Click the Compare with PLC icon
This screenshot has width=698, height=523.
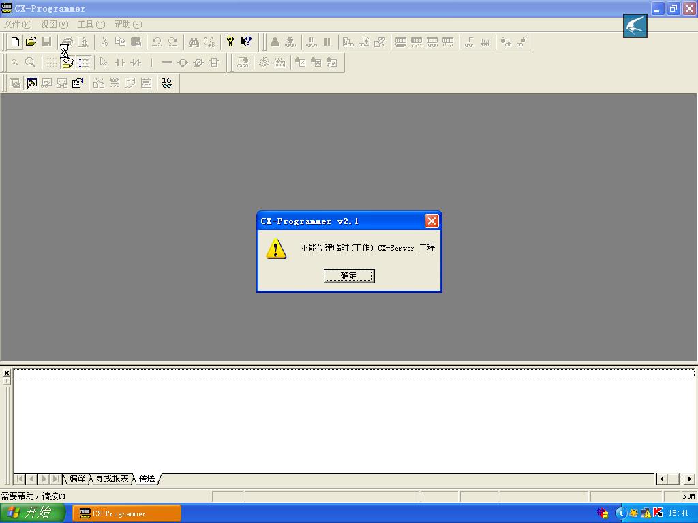(380, 42)
